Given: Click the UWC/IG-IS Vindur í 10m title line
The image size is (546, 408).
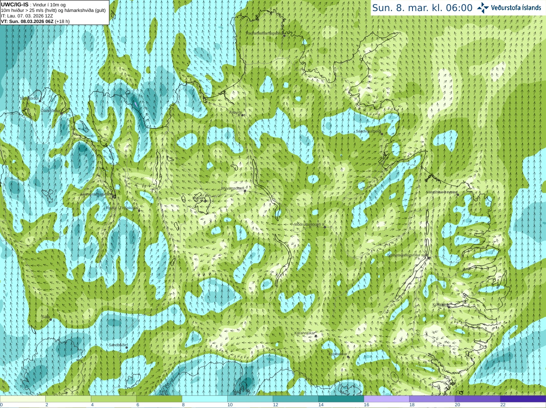Looking at the screenshot, I should [x=33, y=5].
